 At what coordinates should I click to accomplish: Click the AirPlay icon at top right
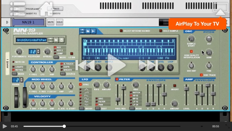[220, 9]
